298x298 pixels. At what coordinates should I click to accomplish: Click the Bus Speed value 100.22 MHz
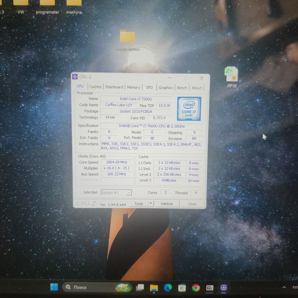pyautogui.click(x=117, y=174)
